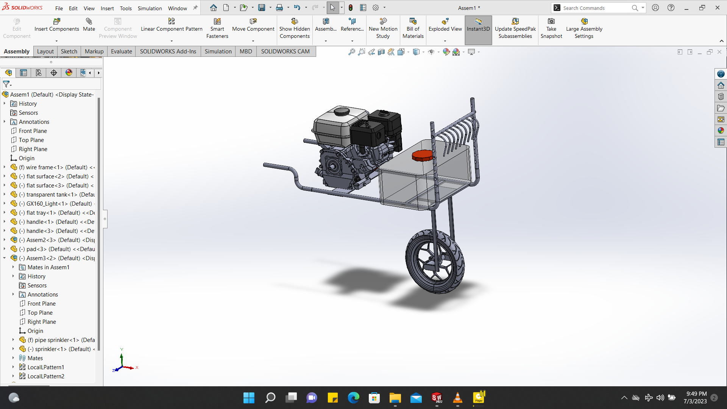Switch to the Evaluate tab
The image size is (727, 409).
click(121, 52)
